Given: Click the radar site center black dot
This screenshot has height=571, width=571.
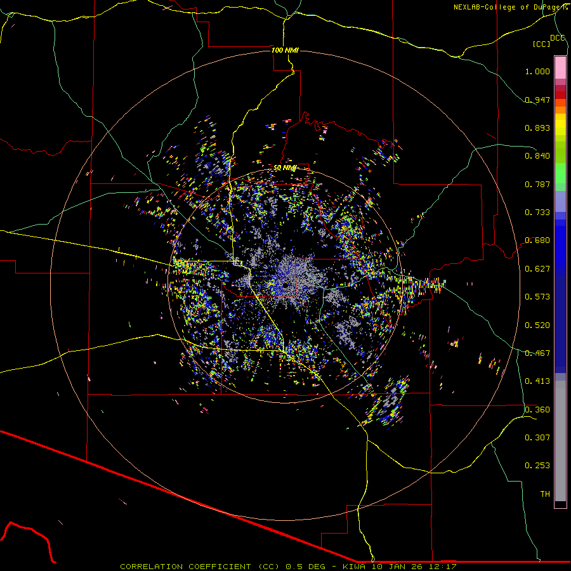Looking at the screenshot, I should coord(285,285).
